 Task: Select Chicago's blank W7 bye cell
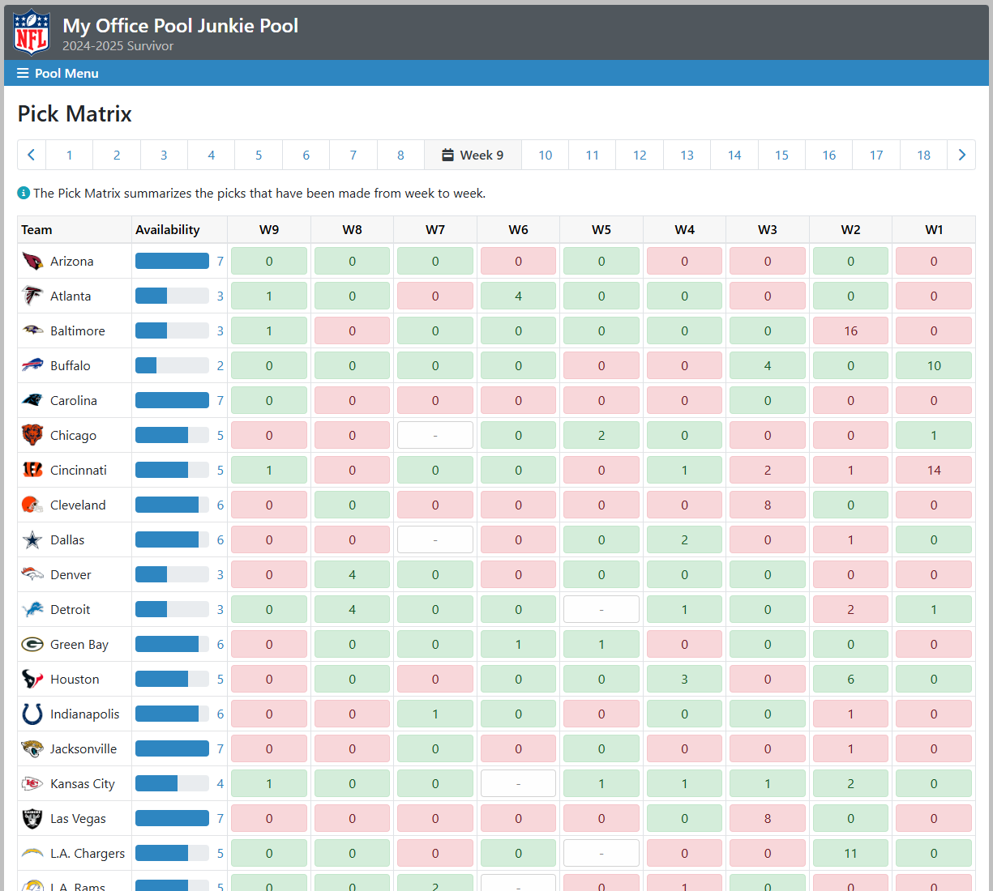tap(435, 436)
